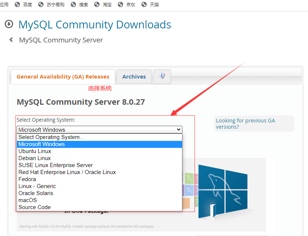
Task: Choose Source Code option
Action: click(99, 207)
